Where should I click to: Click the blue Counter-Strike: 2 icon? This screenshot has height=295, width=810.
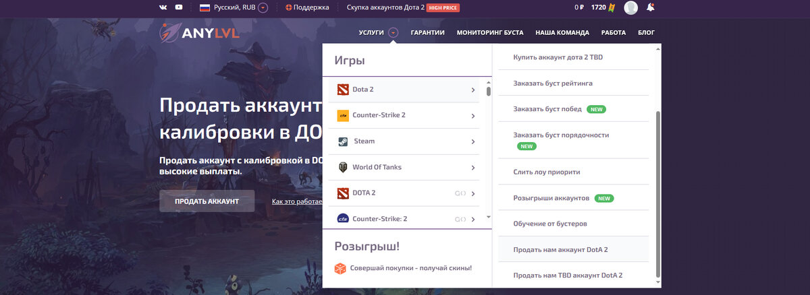[343, 219]
